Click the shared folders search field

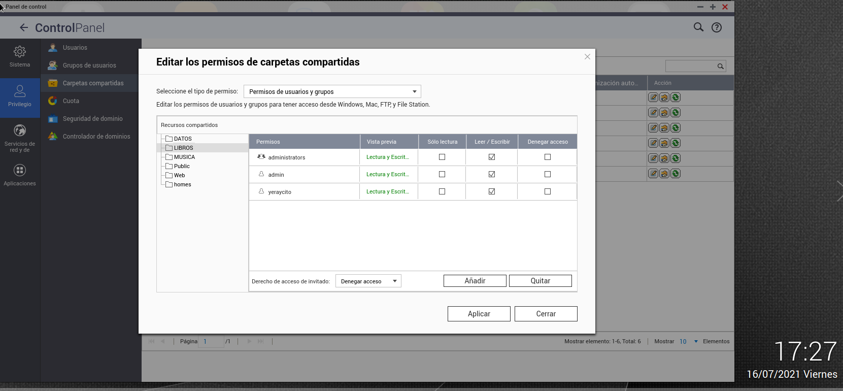click(691, 66)
